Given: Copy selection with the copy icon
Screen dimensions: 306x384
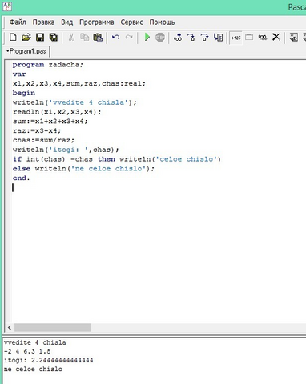Looking at the screenshot, I should click(85, 38).
